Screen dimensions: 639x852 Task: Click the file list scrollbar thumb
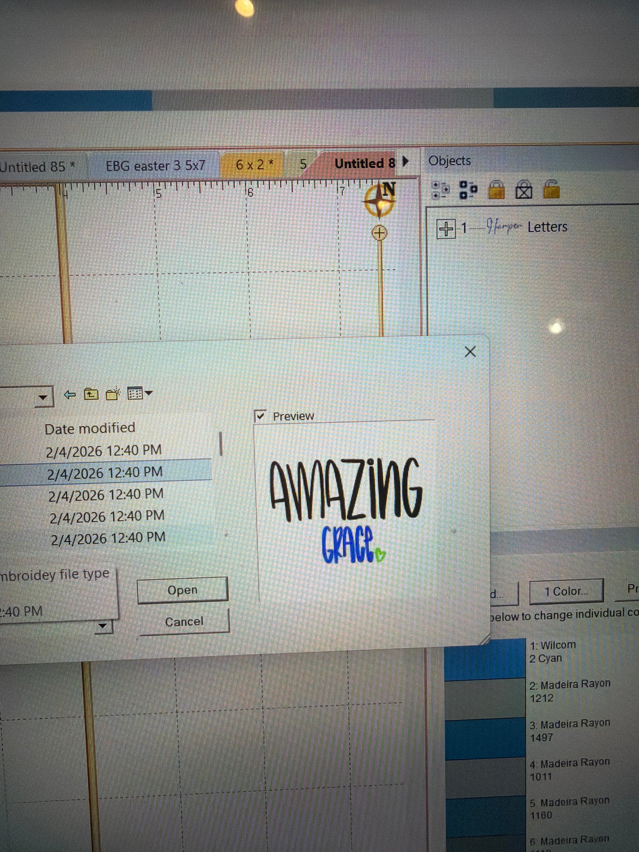[221, 444]
